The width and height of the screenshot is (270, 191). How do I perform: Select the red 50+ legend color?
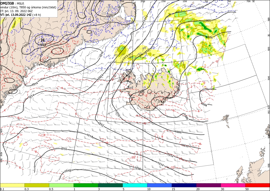pos(258,185)
